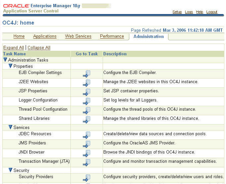Open Go to Task icon for Thread Pool Configuration
Image resolution: width=226 pixels, height=184 pixels.
pyautogui.click(x=87, y=111)
